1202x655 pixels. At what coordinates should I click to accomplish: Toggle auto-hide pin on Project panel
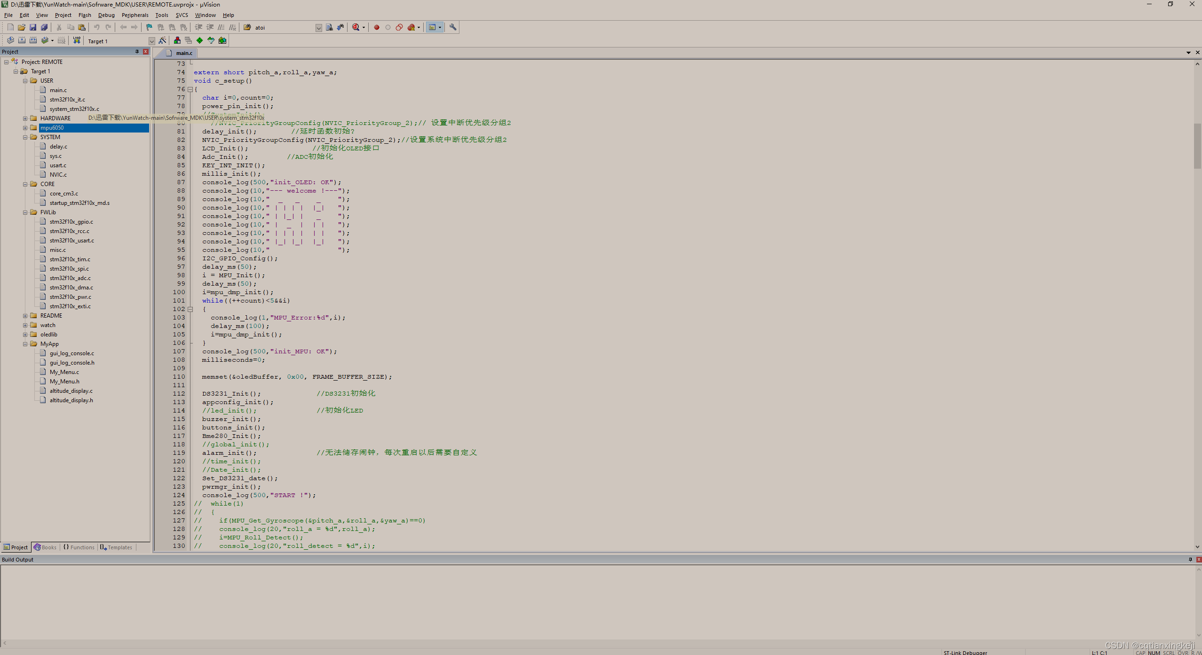coord(137,52)
